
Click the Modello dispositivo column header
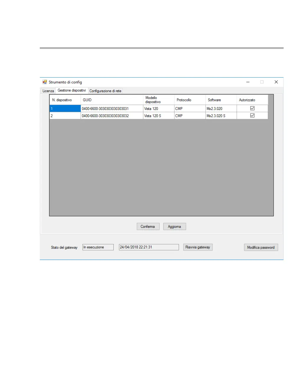[159, 100]
